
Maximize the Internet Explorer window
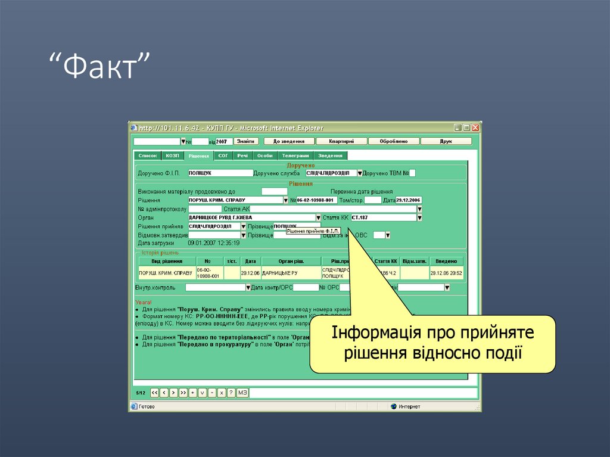click(x=466, y=128)
